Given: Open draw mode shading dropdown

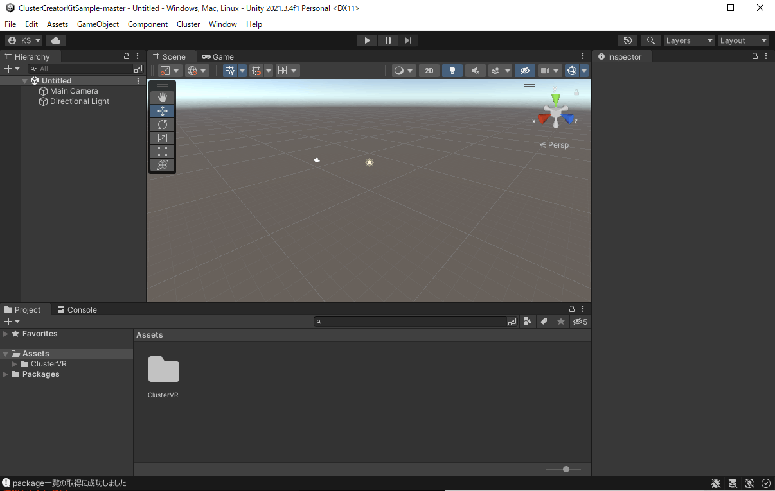Looking at the screenshot, I should coord(404,71).
